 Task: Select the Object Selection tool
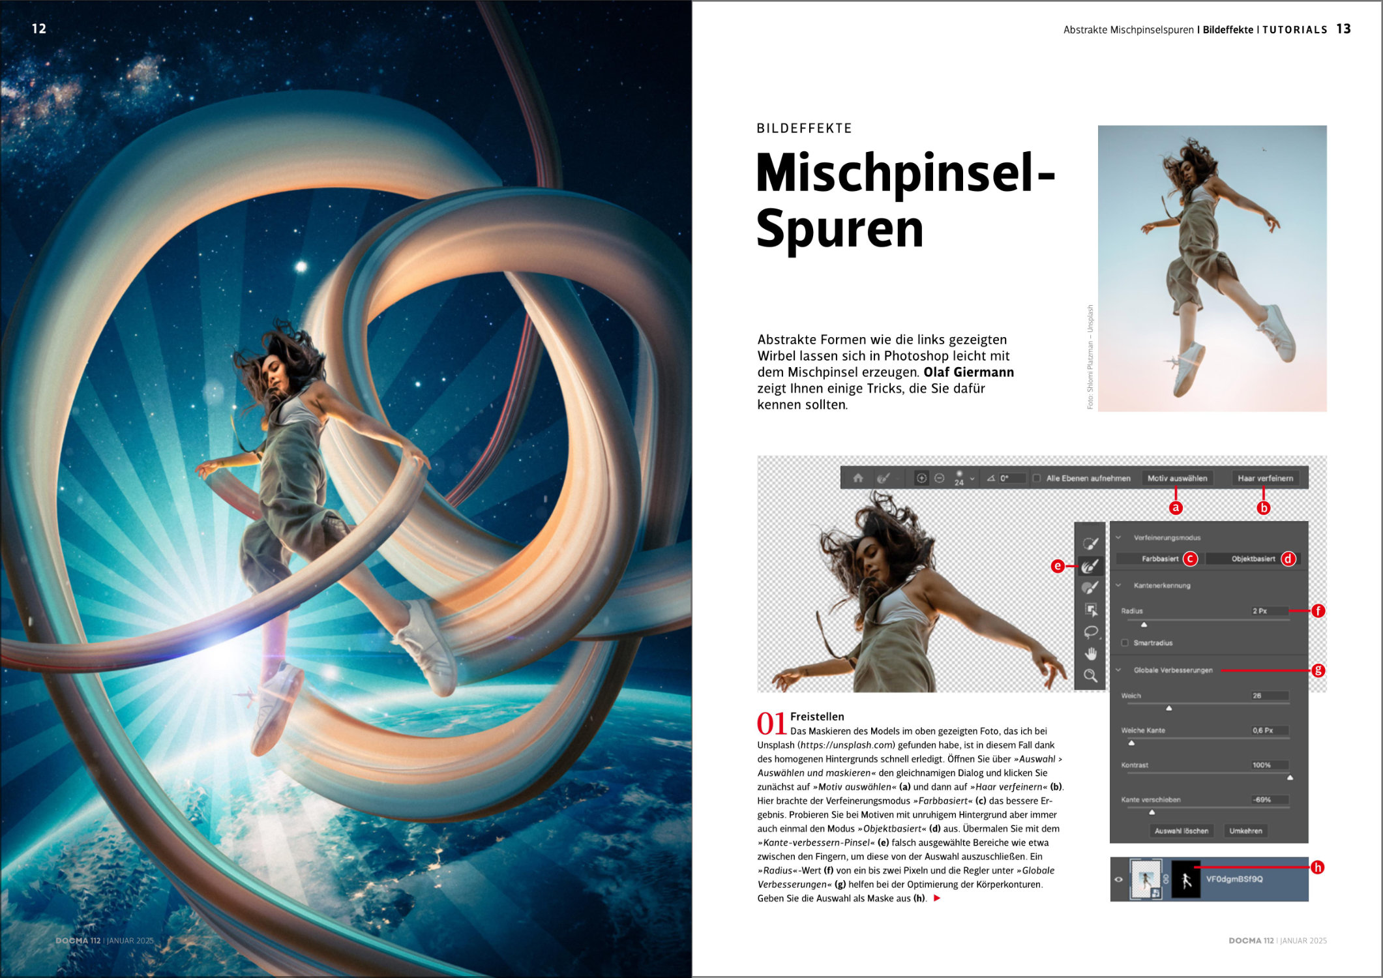[1090, 610]
